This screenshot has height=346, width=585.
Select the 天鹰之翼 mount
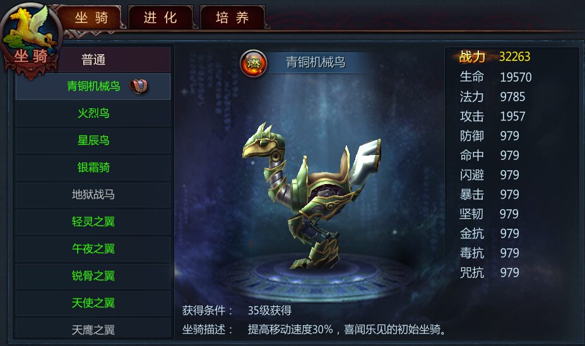point(93,329)
